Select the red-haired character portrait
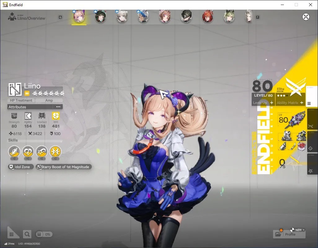Viewport: 318px width, 248px height. [207, 16]
